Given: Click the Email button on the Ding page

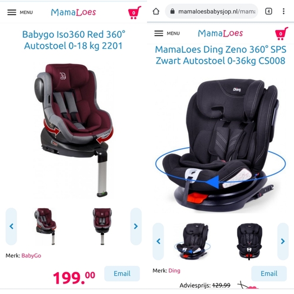Looking at the screenshot, I should 269,273.
